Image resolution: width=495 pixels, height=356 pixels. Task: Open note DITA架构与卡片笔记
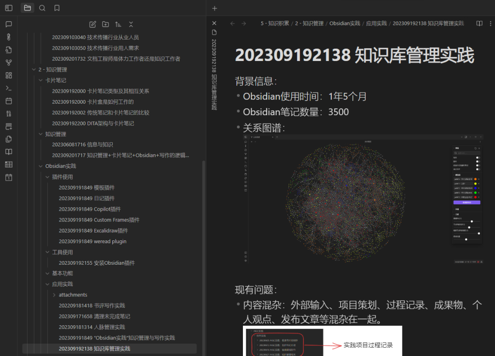coord(93,123)
